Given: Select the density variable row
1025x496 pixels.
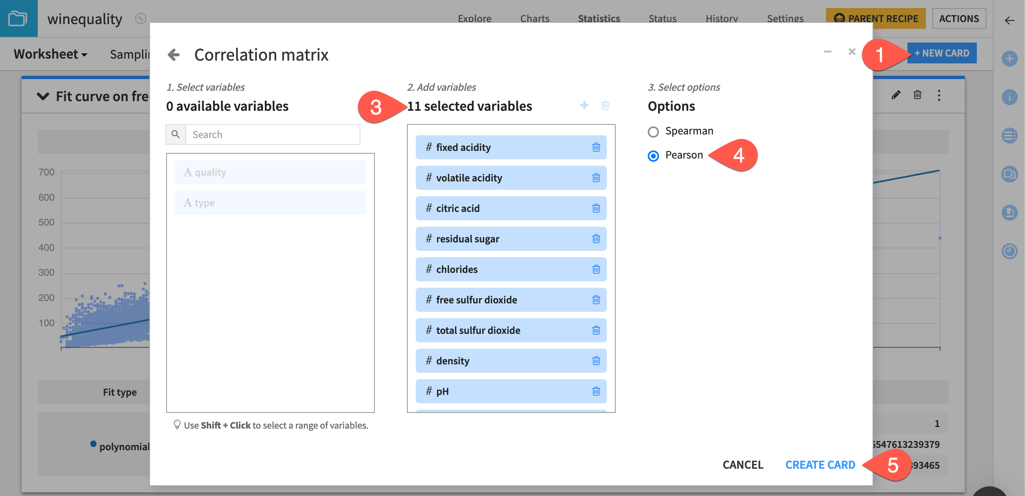Looking at the screenshot, I should coord(511,361).
